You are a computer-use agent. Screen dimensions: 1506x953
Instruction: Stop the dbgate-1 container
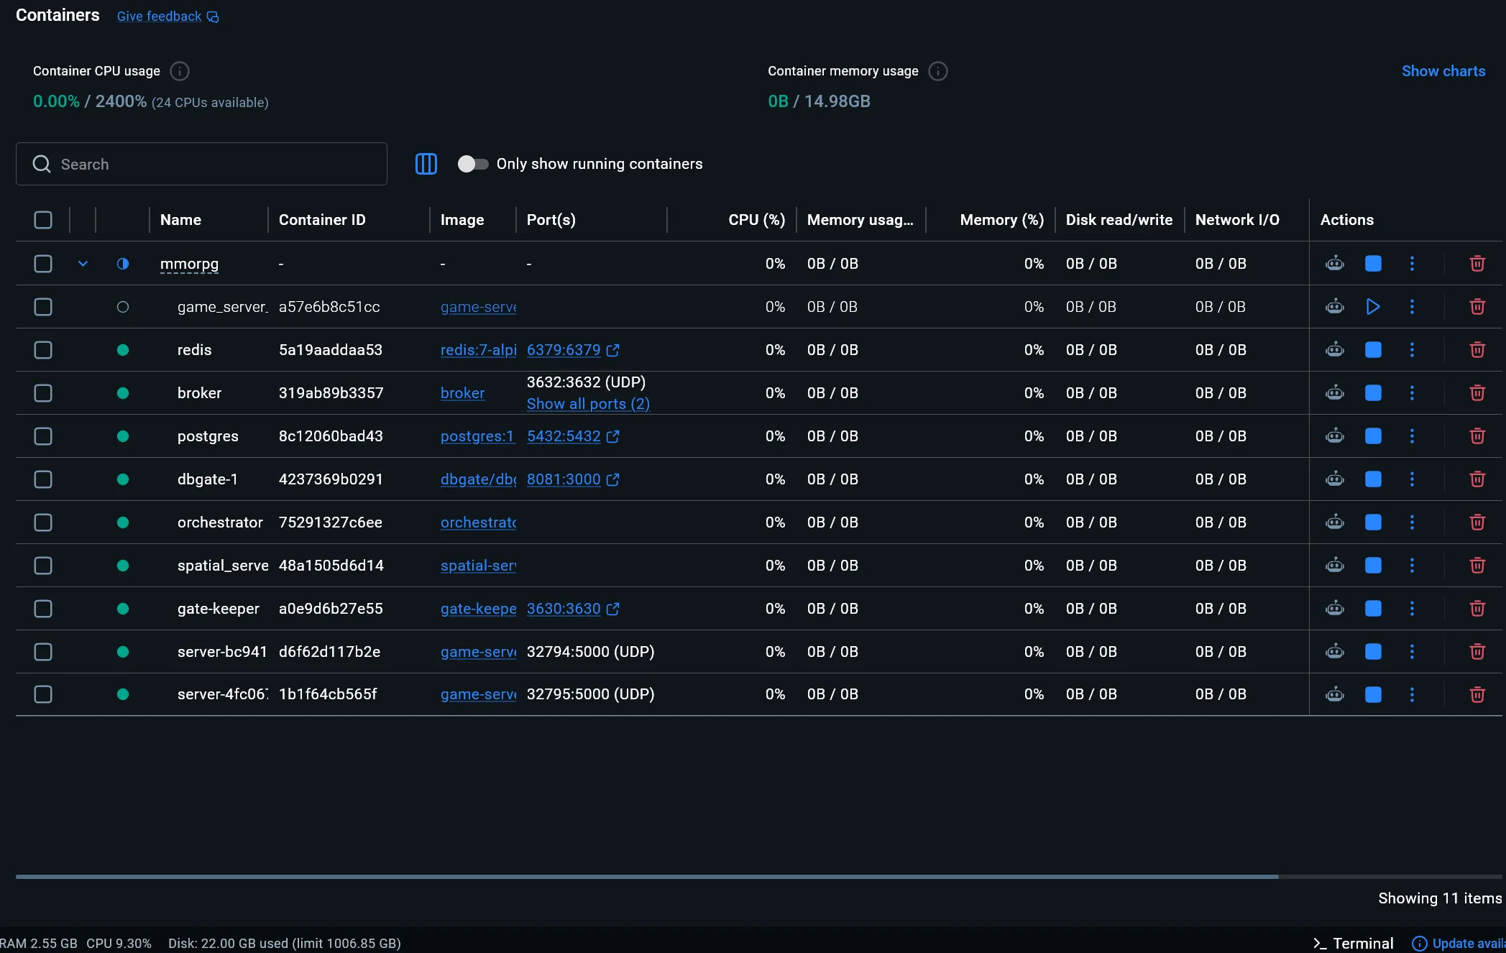[1373, 479]
